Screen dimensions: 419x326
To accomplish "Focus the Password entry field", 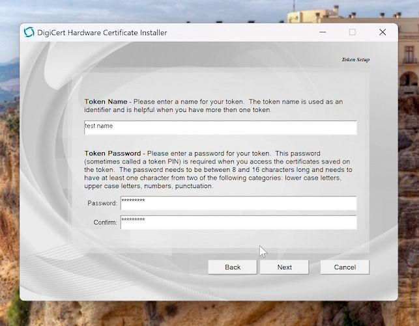I will point(238,203).
